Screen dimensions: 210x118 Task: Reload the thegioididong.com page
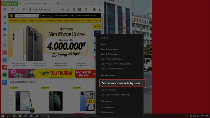[x=24, y=9]
